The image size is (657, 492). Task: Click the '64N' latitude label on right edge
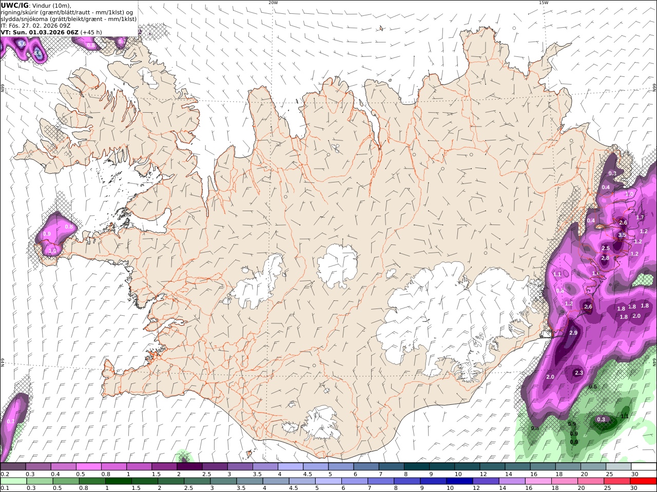[654, 361]
